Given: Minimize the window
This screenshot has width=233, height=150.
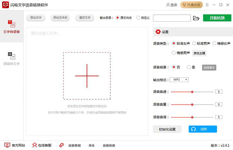Looking at the screenshot, I should [214, 5].
